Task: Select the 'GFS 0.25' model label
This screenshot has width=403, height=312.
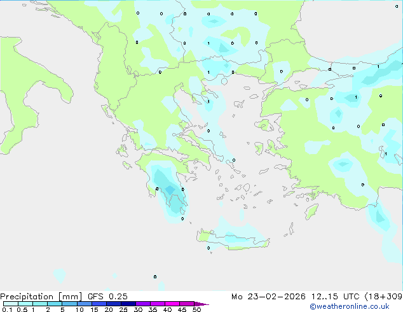Action: [x=107, y=297]
